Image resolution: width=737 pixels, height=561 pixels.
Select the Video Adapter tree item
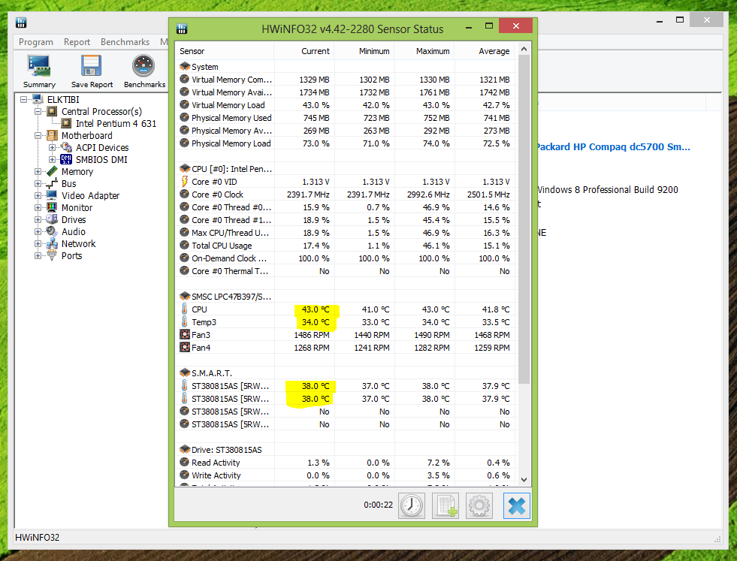tap(90, 196)
